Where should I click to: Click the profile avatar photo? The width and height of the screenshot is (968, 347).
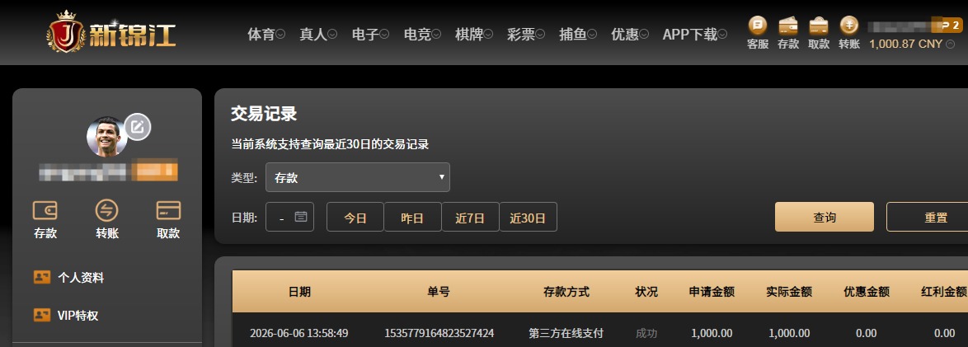(x=107, y=137)
